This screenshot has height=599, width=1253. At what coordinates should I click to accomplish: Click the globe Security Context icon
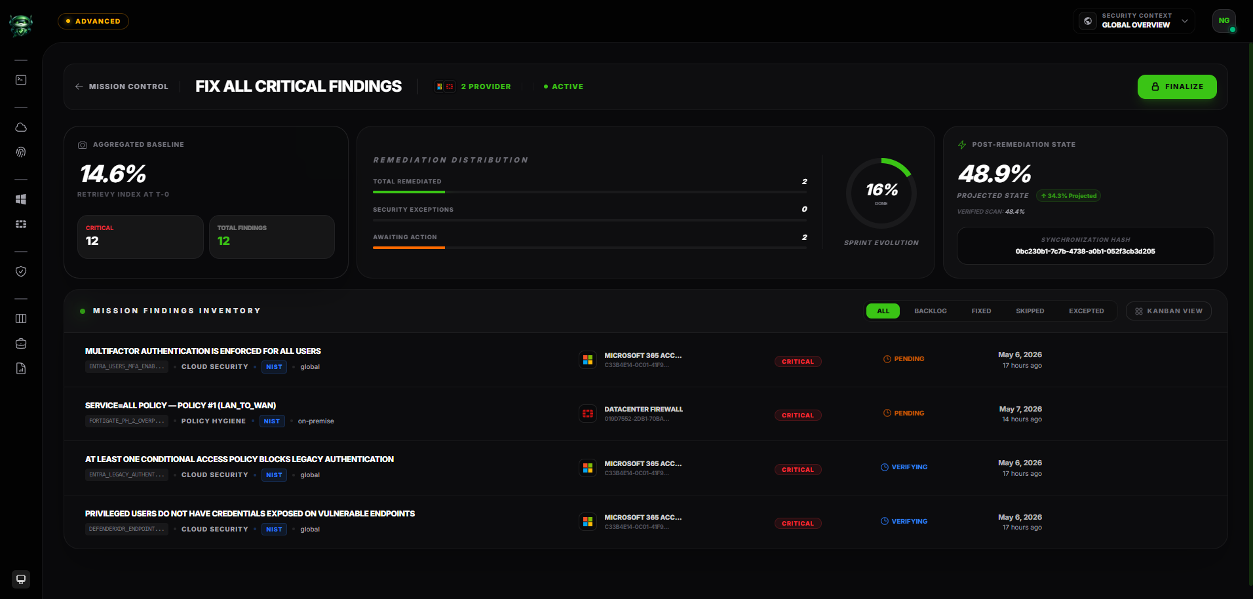pos(1088,21)
